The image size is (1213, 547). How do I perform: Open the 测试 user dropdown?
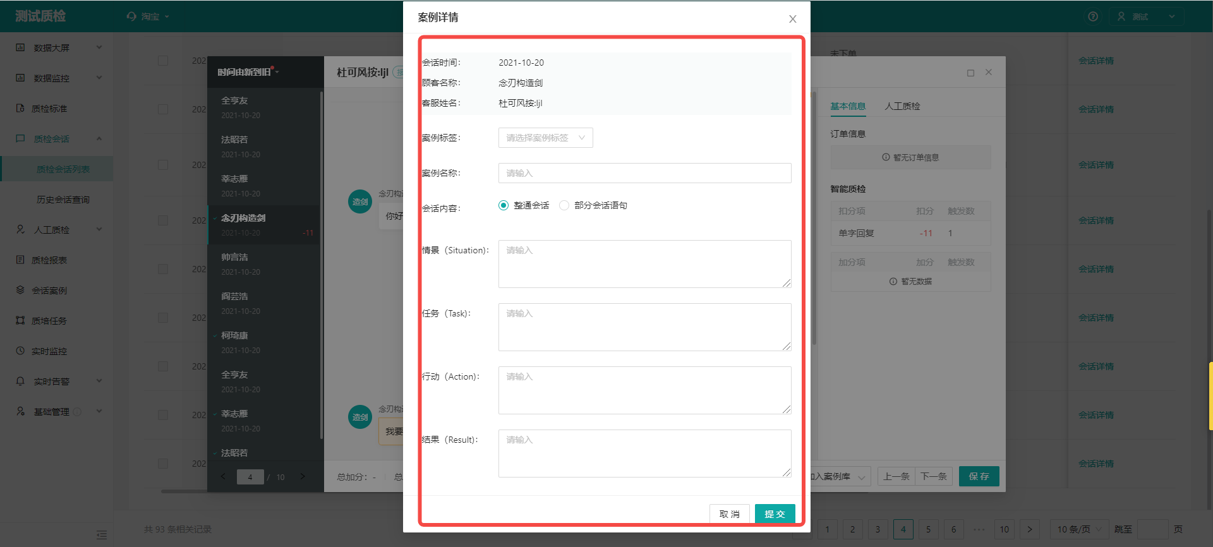coord(1146,16)
